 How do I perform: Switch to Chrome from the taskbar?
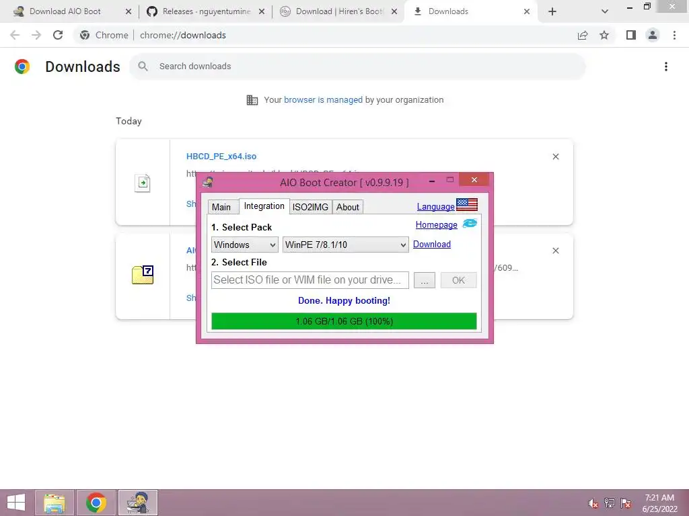point(96,503)
